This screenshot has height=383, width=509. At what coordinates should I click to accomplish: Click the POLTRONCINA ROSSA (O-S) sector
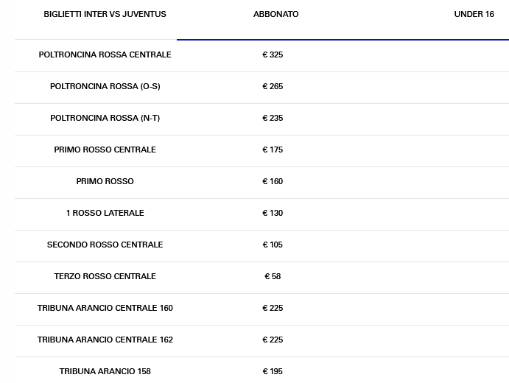pyautogui.click(x=105, y=86)
